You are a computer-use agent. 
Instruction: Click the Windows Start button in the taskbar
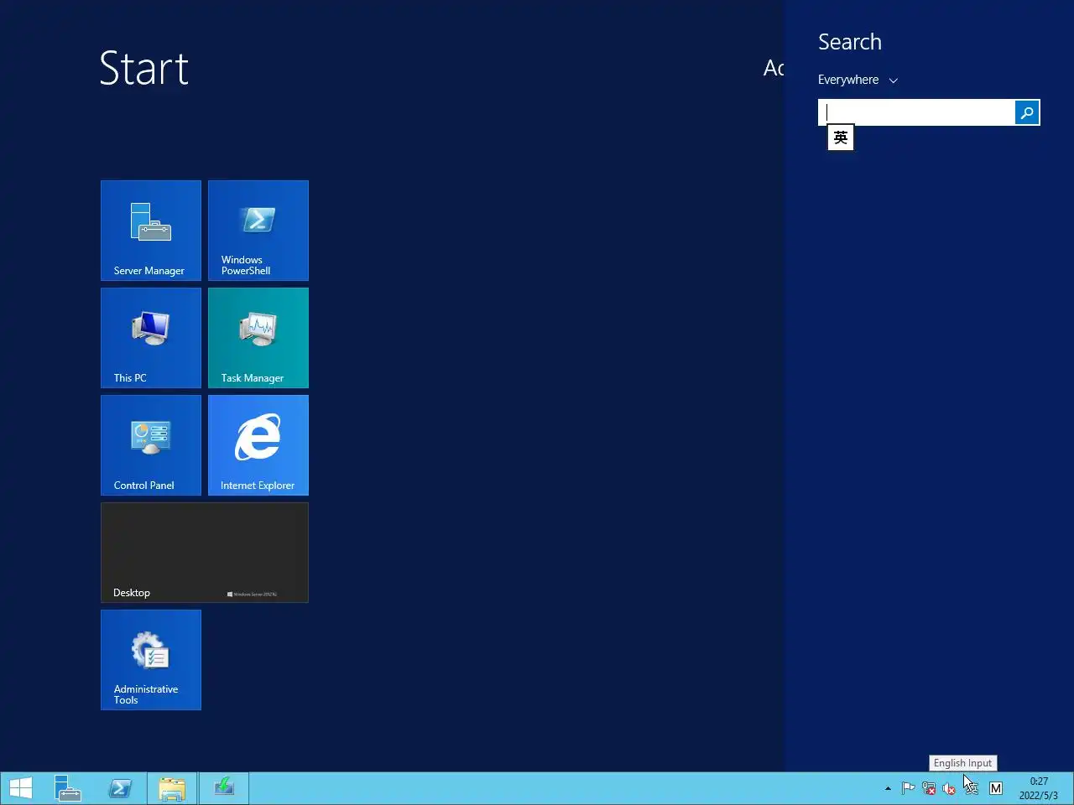click(x=21, y=788)
